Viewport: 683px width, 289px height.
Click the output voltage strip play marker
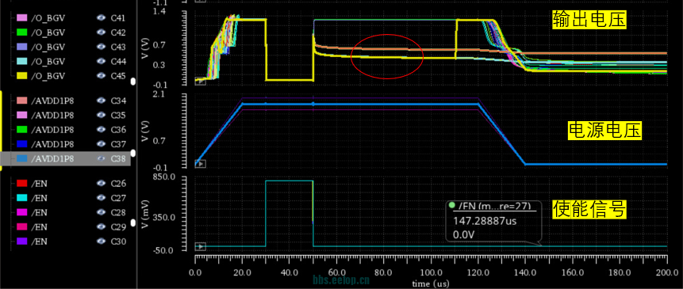(200, 81)
